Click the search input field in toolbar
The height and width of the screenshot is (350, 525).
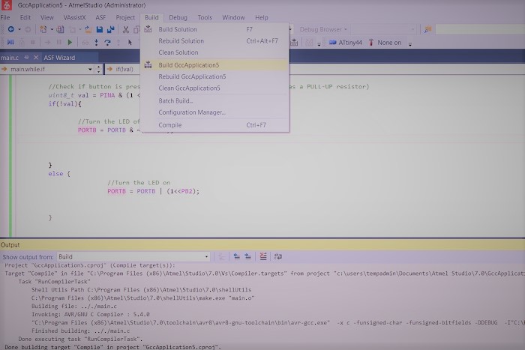pyautogui.click(x=480, y=29)
